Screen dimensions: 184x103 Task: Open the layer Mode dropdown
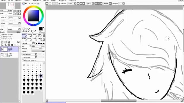(14, 29)
